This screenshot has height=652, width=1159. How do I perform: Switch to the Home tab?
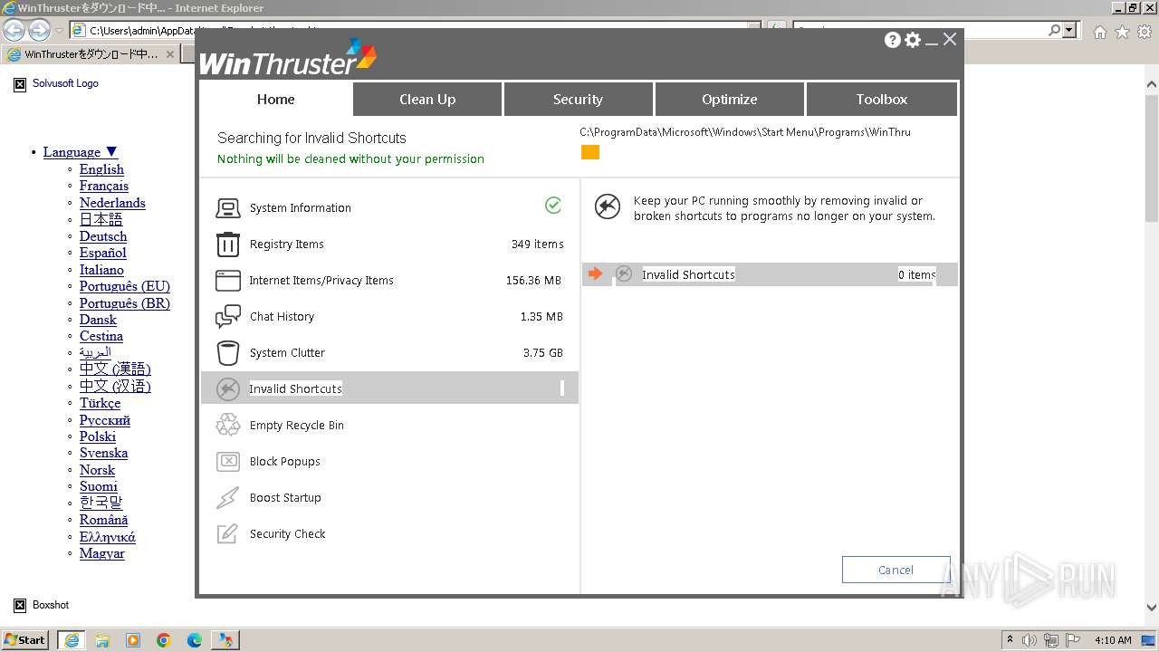[275, 100]
